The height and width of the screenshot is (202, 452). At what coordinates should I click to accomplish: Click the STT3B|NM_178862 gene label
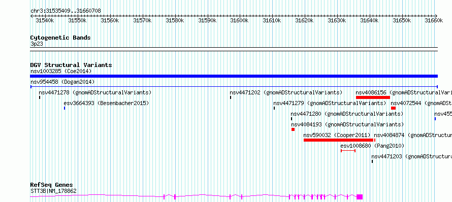(x=54, y=191)
